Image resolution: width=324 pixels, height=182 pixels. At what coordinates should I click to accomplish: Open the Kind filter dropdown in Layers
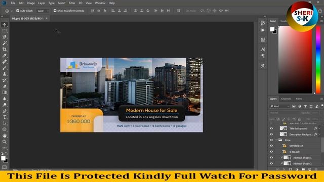279,106
